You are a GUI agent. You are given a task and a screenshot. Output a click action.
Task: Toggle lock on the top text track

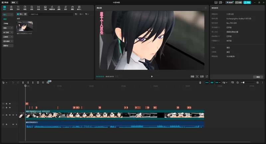pyautogui.click(x=7, y=104)
